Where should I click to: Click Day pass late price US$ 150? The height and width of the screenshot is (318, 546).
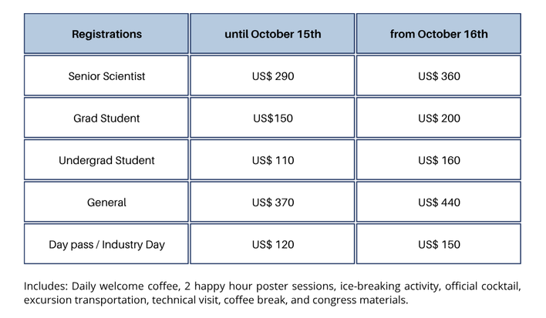tap(439, 245)
